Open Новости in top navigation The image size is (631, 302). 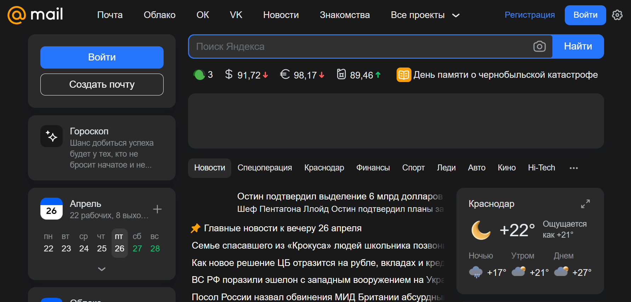[281, 15]
